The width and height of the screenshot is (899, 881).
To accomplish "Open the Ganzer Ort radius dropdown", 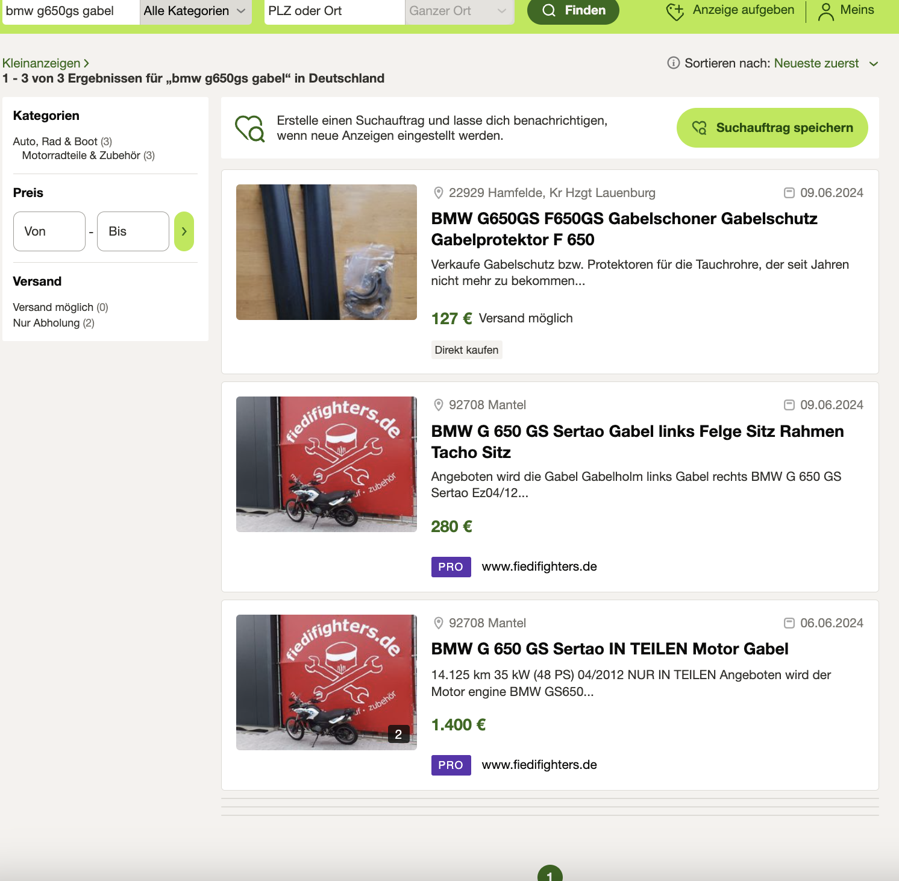I will pyautogui.click(x=459, y=11).
